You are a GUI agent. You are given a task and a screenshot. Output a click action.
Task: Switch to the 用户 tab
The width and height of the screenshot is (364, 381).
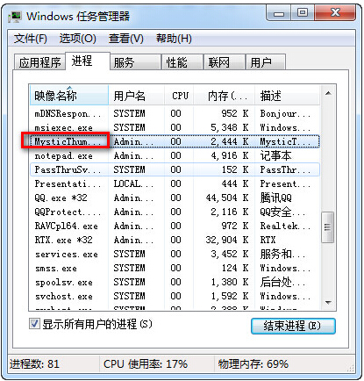point(266,62)
